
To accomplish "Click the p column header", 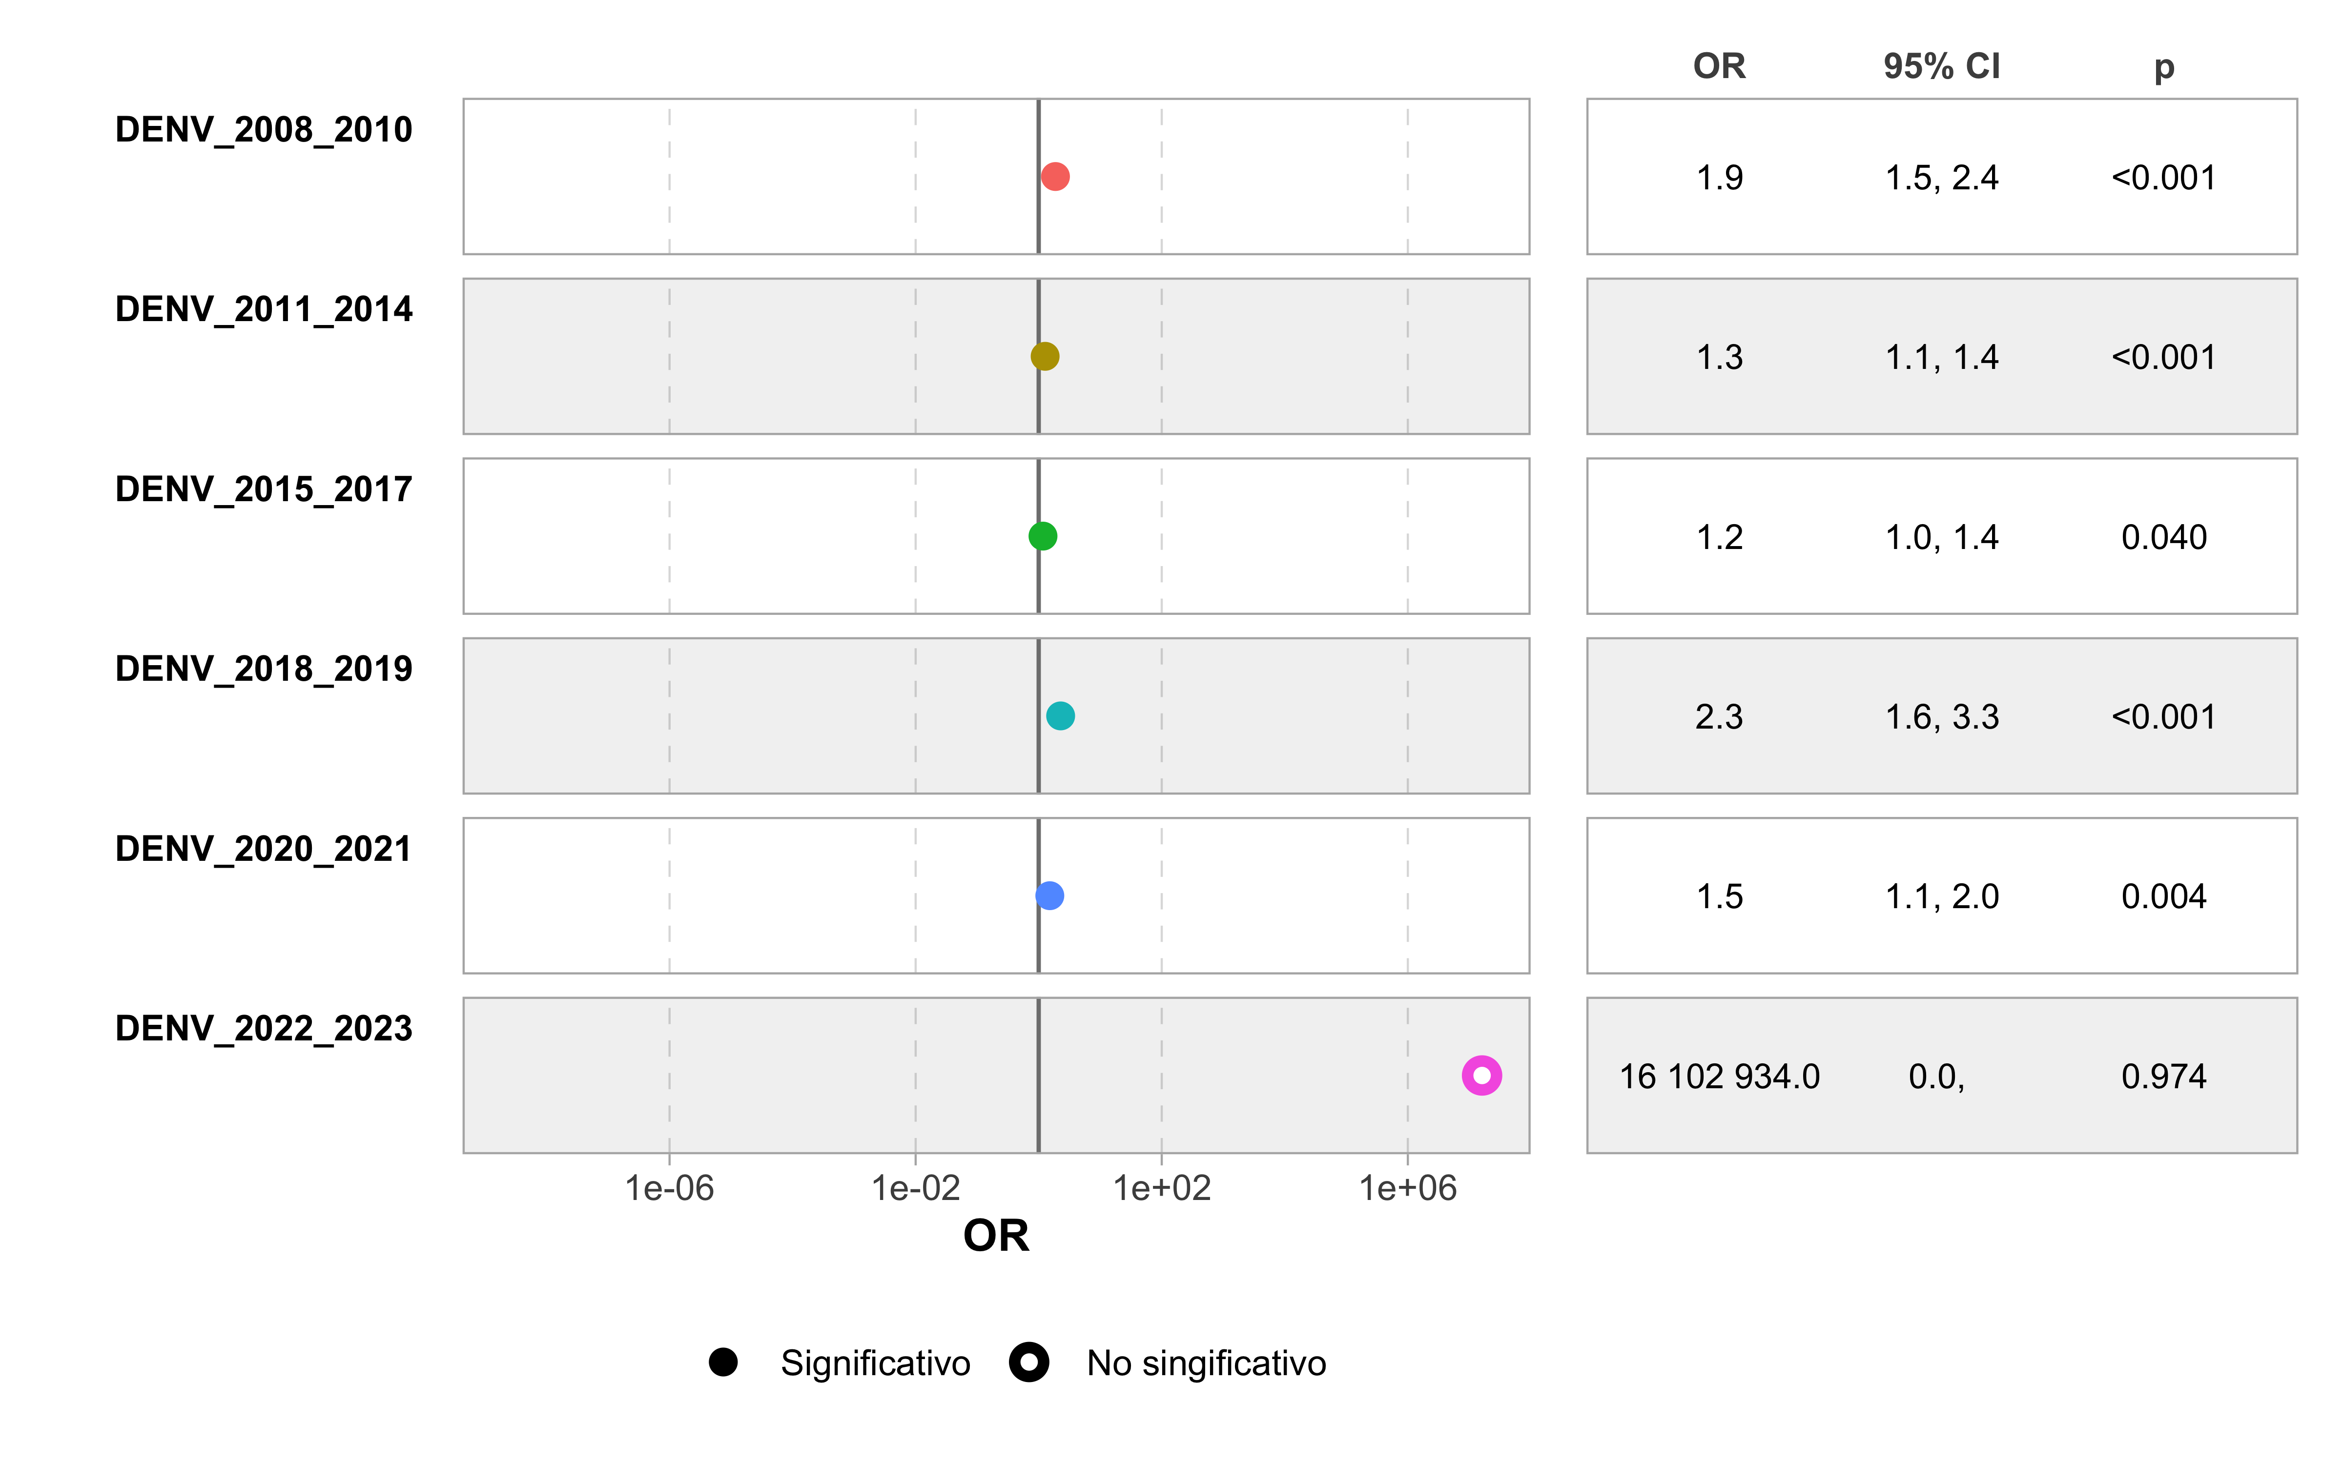I will click(2164, 69).
